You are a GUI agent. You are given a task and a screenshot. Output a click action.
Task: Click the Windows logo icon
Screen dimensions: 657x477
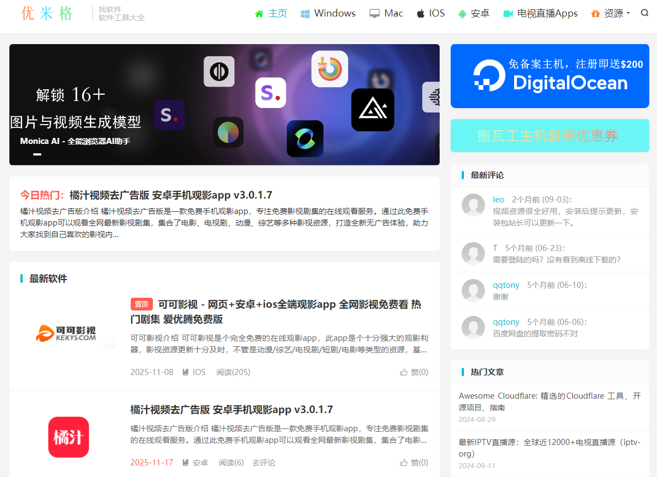305,14
